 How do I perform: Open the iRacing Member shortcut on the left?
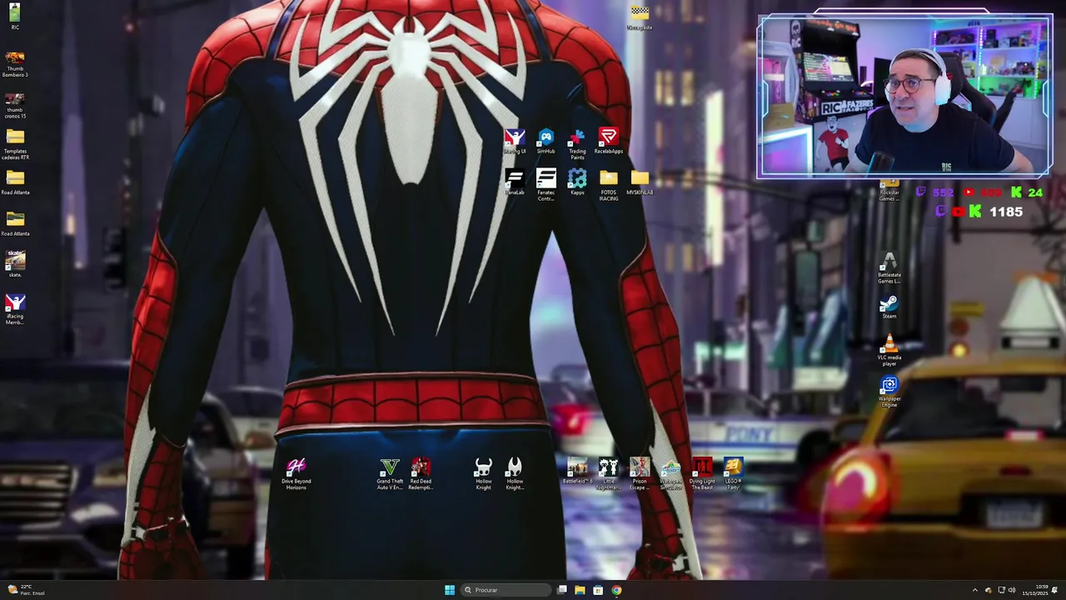15,310
